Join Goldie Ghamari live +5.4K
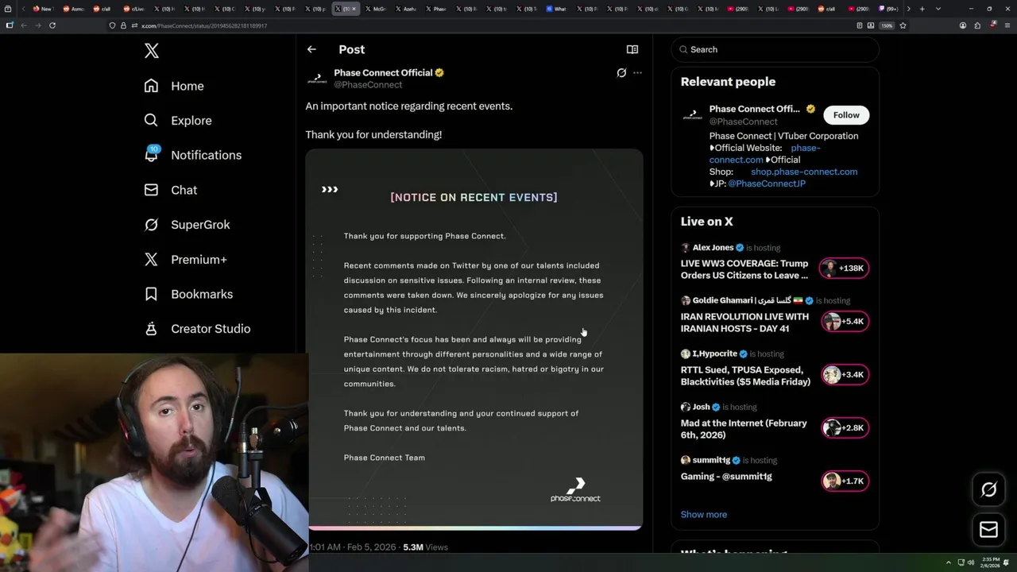 pyautogui.click(x=845, y=322)
